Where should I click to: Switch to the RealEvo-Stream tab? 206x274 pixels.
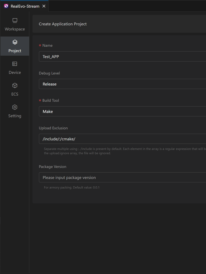pyautogui.click(x=25, y=6)
